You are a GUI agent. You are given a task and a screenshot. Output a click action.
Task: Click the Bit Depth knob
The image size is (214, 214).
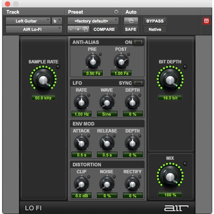[170, 79]
